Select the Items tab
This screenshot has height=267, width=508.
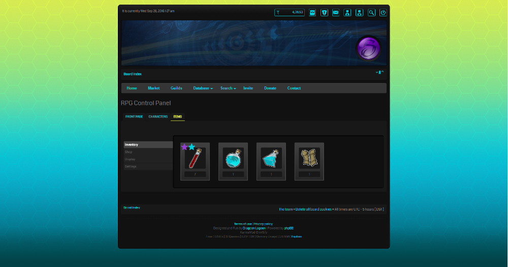177,117
